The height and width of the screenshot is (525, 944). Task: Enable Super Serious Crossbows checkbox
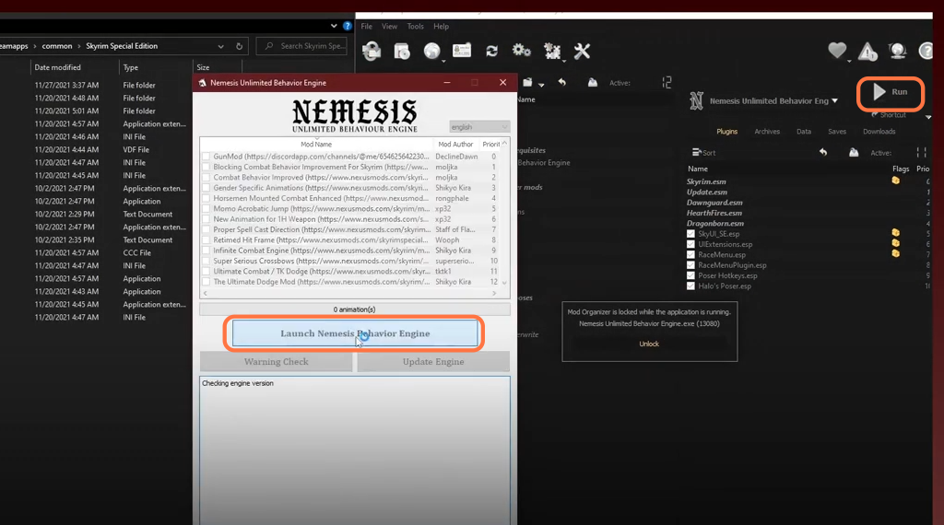point(206,261)
